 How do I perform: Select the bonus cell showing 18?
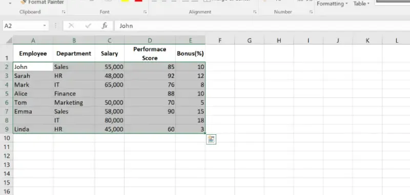(x=190, y=120)
